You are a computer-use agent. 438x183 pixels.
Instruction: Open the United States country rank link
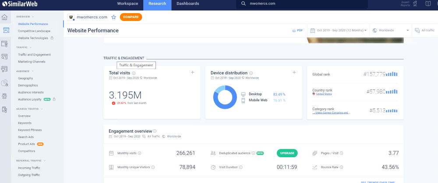(x=324, y=94)
